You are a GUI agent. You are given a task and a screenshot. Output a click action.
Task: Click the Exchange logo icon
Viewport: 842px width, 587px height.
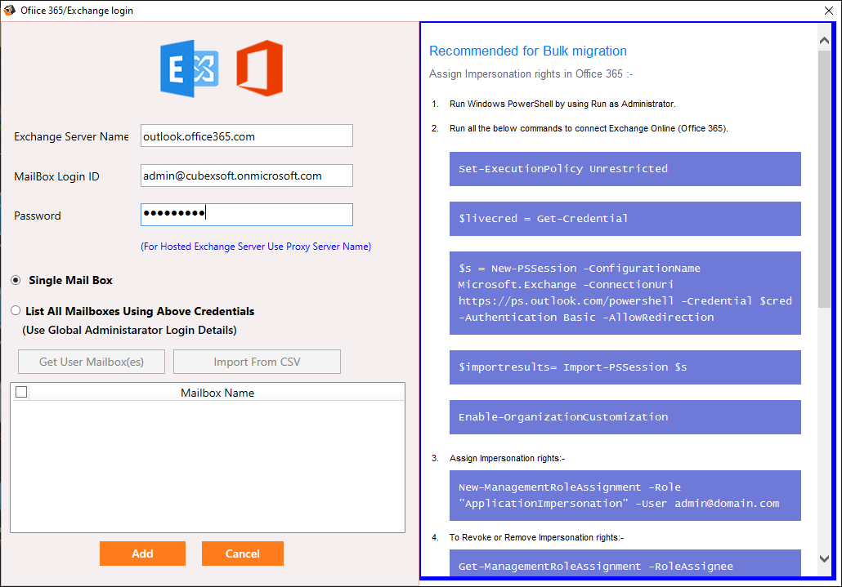(190, 69)
